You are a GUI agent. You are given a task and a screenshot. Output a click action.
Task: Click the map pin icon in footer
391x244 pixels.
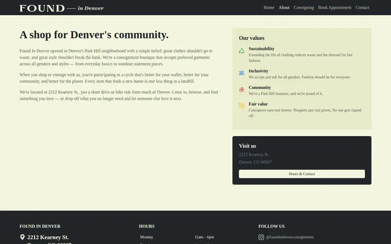pos(22,237)
